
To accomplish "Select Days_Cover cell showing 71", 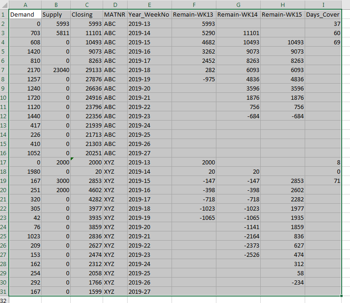I will point(323,181).
